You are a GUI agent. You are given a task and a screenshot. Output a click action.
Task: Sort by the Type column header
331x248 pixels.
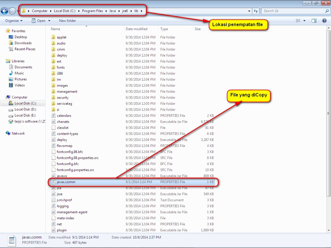point(164,29)
